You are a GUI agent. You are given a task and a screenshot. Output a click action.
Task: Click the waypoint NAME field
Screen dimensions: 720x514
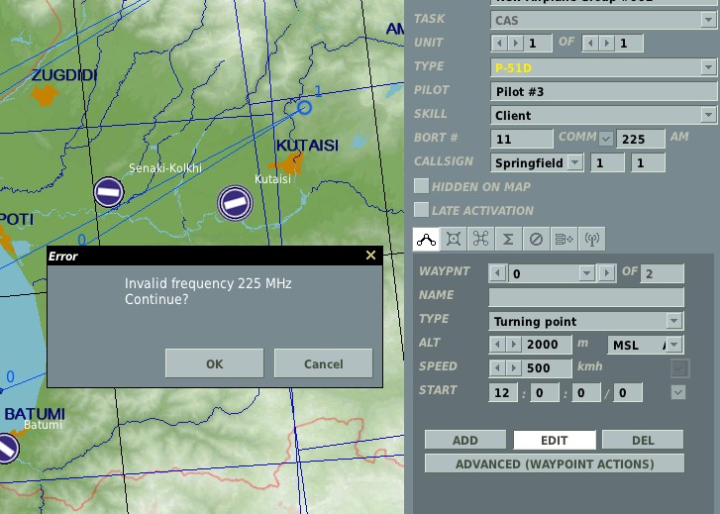point(586,297)
